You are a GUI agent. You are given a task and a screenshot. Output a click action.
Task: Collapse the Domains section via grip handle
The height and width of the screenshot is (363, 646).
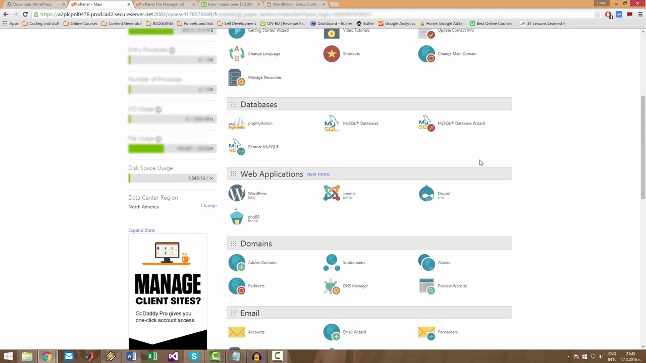point(234,244)
